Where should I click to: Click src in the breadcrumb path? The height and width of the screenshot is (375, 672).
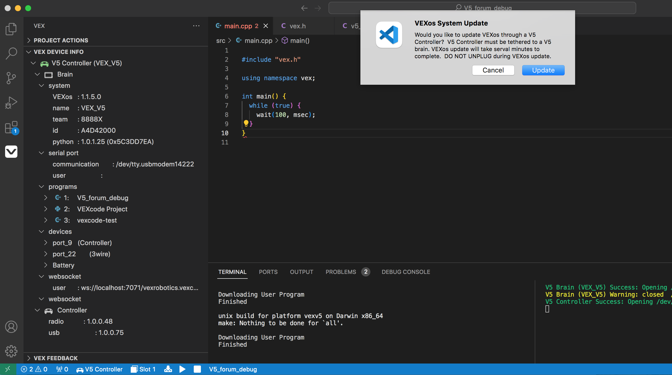pos(221,40)
